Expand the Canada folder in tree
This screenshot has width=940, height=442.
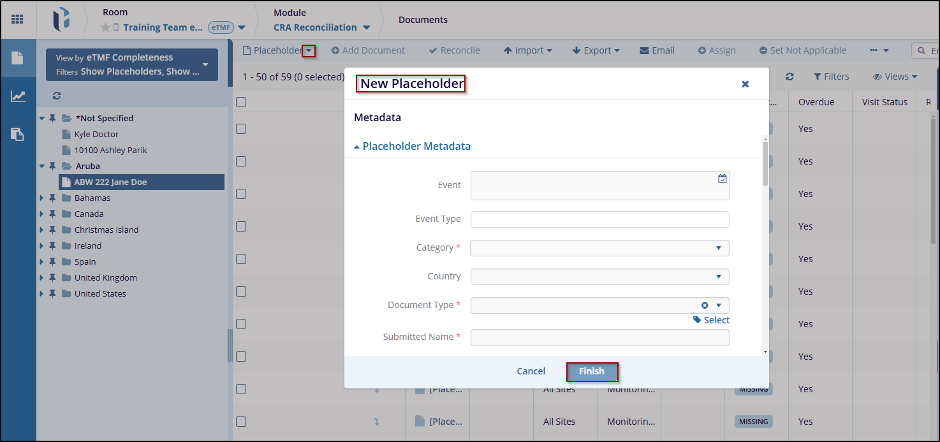click(x=42, y=214)
